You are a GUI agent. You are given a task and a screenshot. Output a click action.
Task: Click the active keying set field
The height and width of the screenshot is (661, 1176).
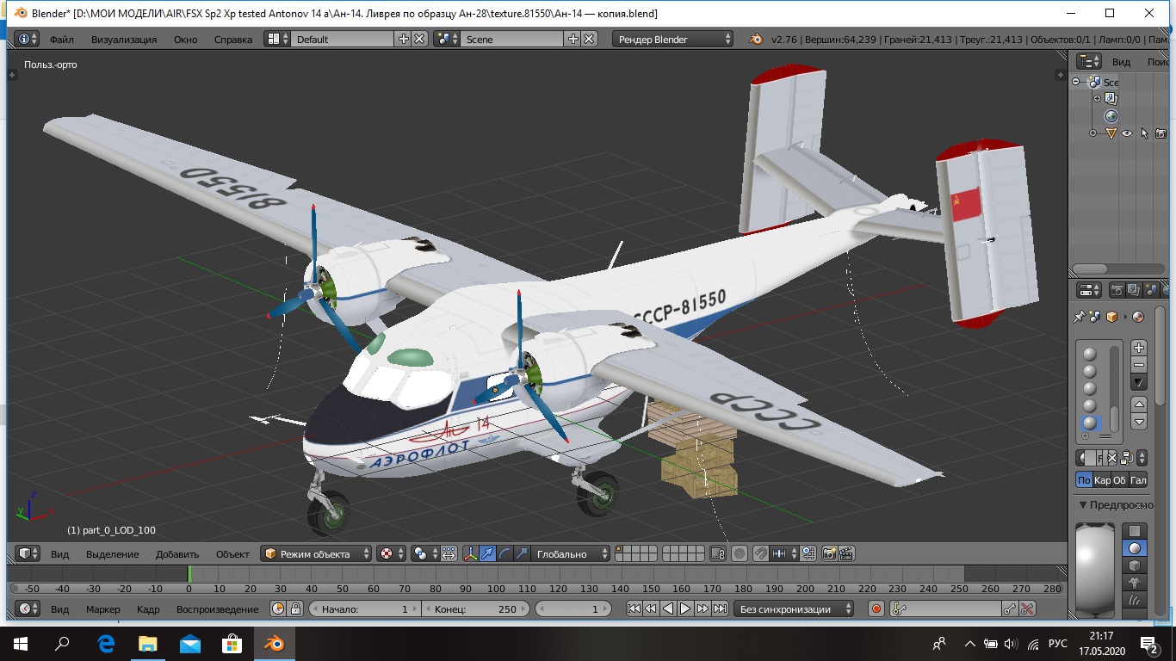click(945, 608)
